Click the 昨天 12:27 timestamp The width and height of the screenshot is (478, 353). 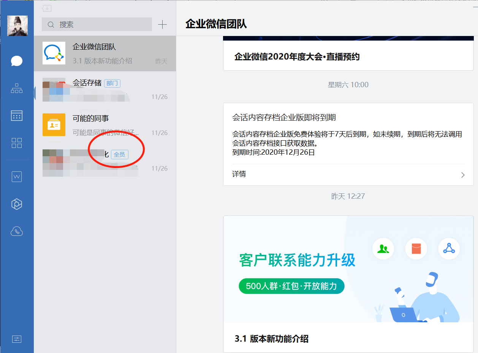(x=348, y=196)
